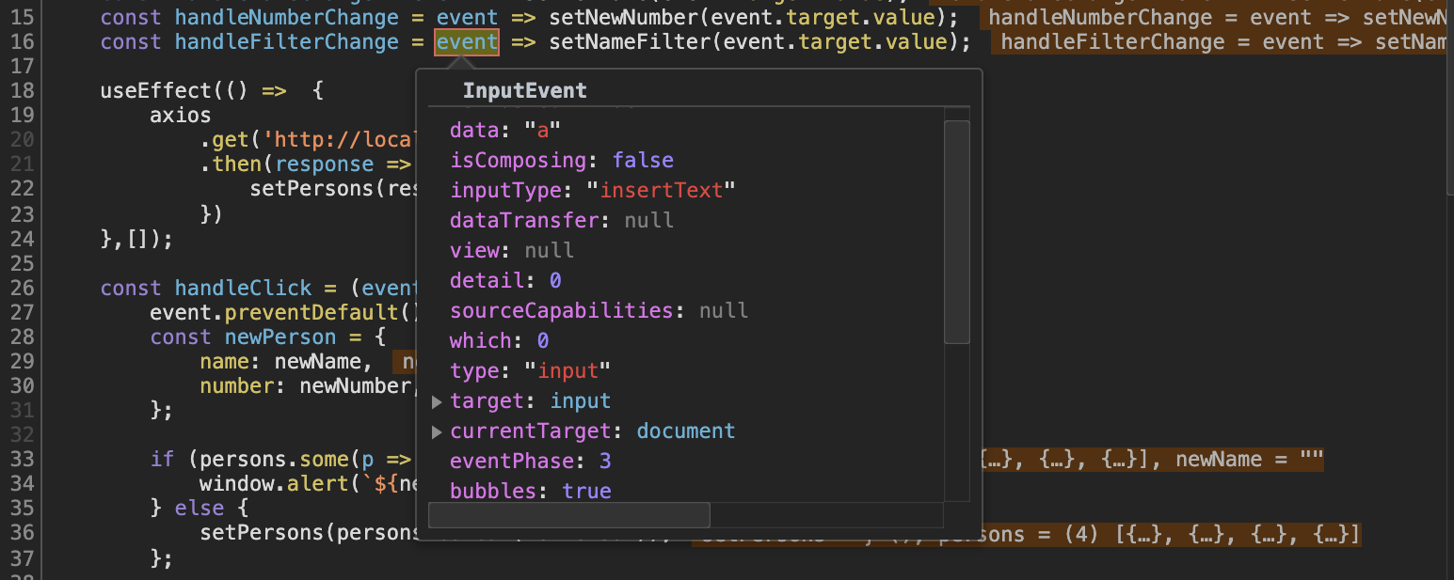Select the axios identifier on line 19
This screenshot has height=580, width=1454.
tap(178, 115)
